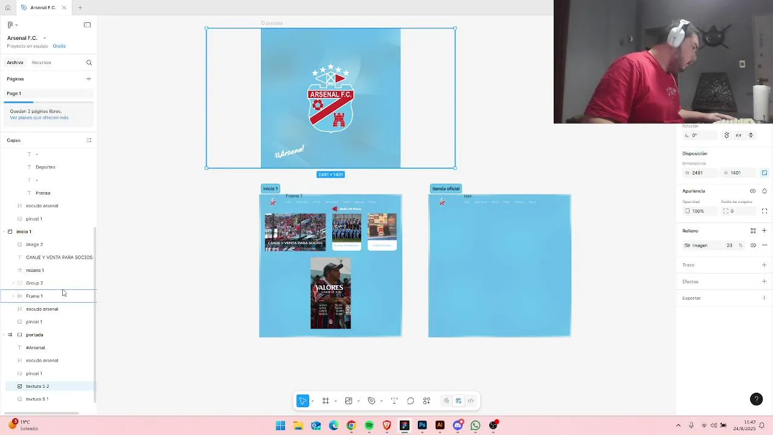Click the width W 2491 field
Image resolution: width=773 pixels, height=435 pixels.
(701, 173)
